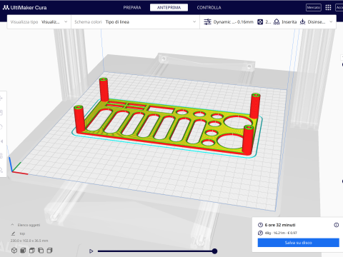Expand the print settings panel chevron
Viewport: 343px width, 257px height.
(331, 22)
